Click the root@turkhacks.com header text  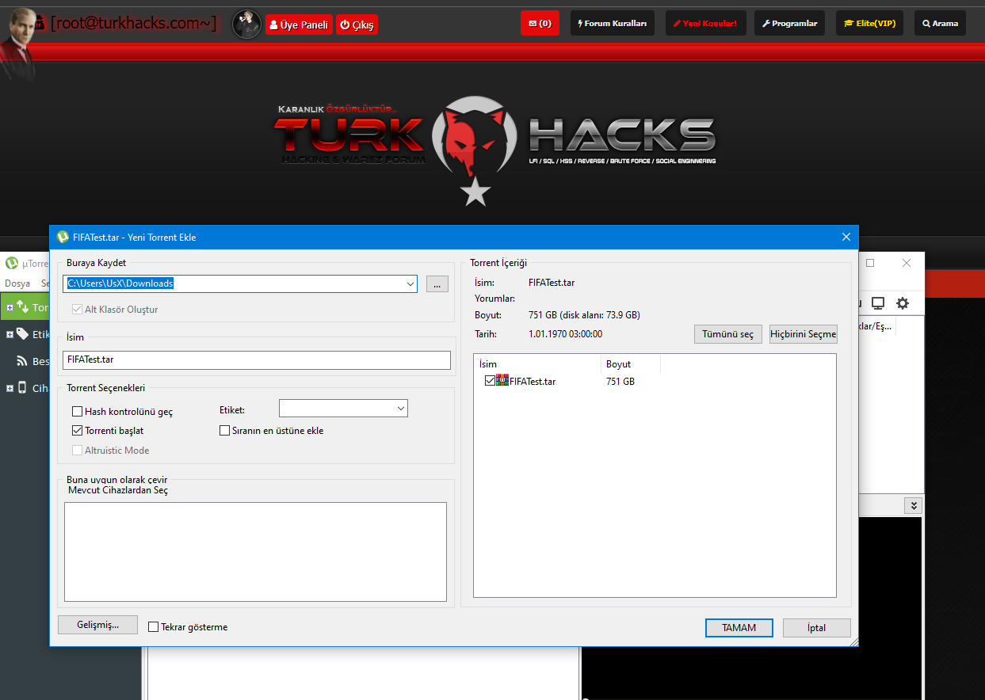[x=133, y=23]
